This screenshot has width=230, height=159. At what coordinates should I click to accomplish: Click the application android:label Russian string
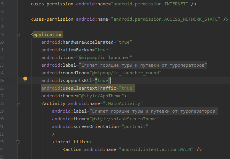(x=143, y=65)
